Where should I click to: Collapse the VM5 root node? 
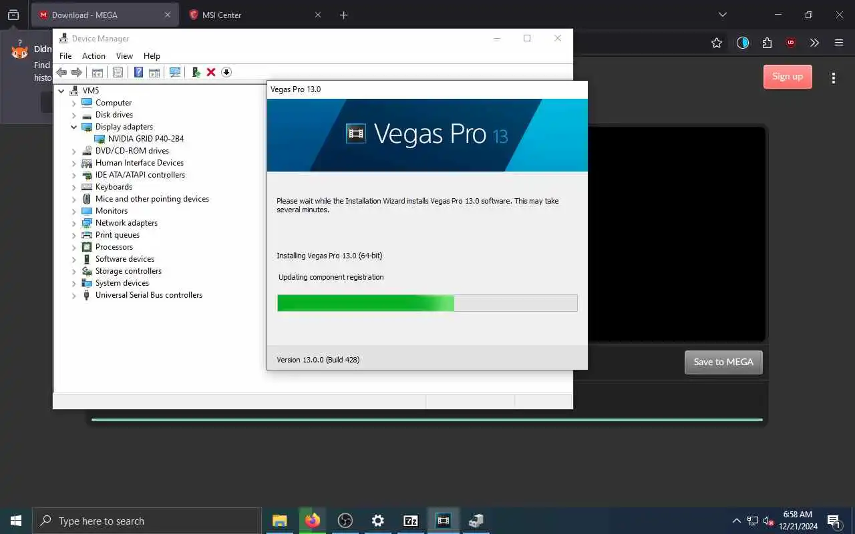(61, 91)
